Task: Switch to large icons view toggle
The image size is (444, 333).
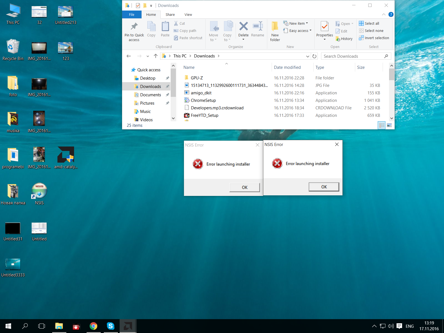Action: tap(389, 125)
